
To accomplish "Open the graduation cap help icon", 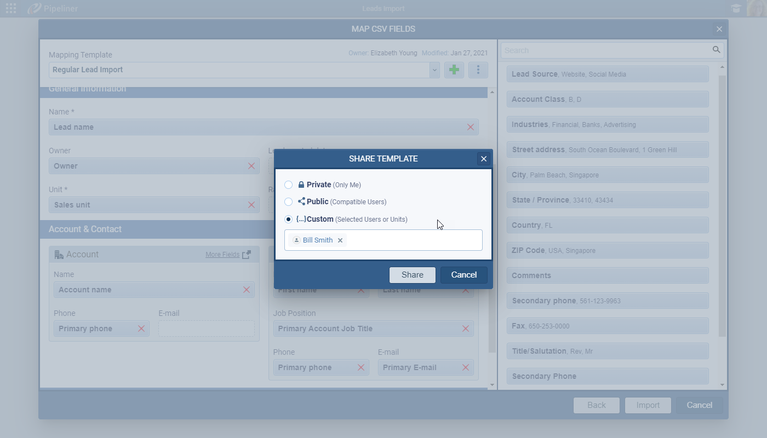I will [x=735, y=9].
